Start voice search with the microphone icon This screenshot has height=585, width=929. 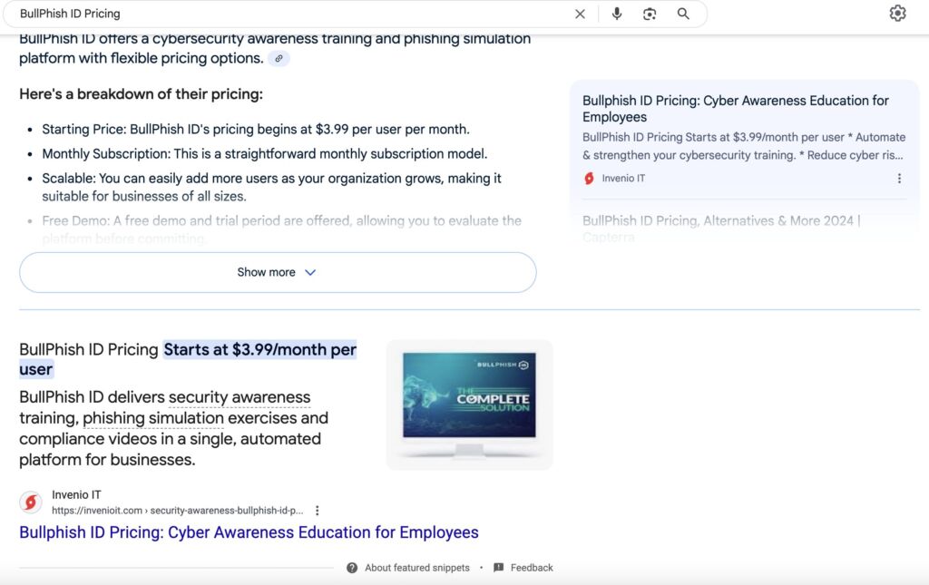click(x=617, y=14)
